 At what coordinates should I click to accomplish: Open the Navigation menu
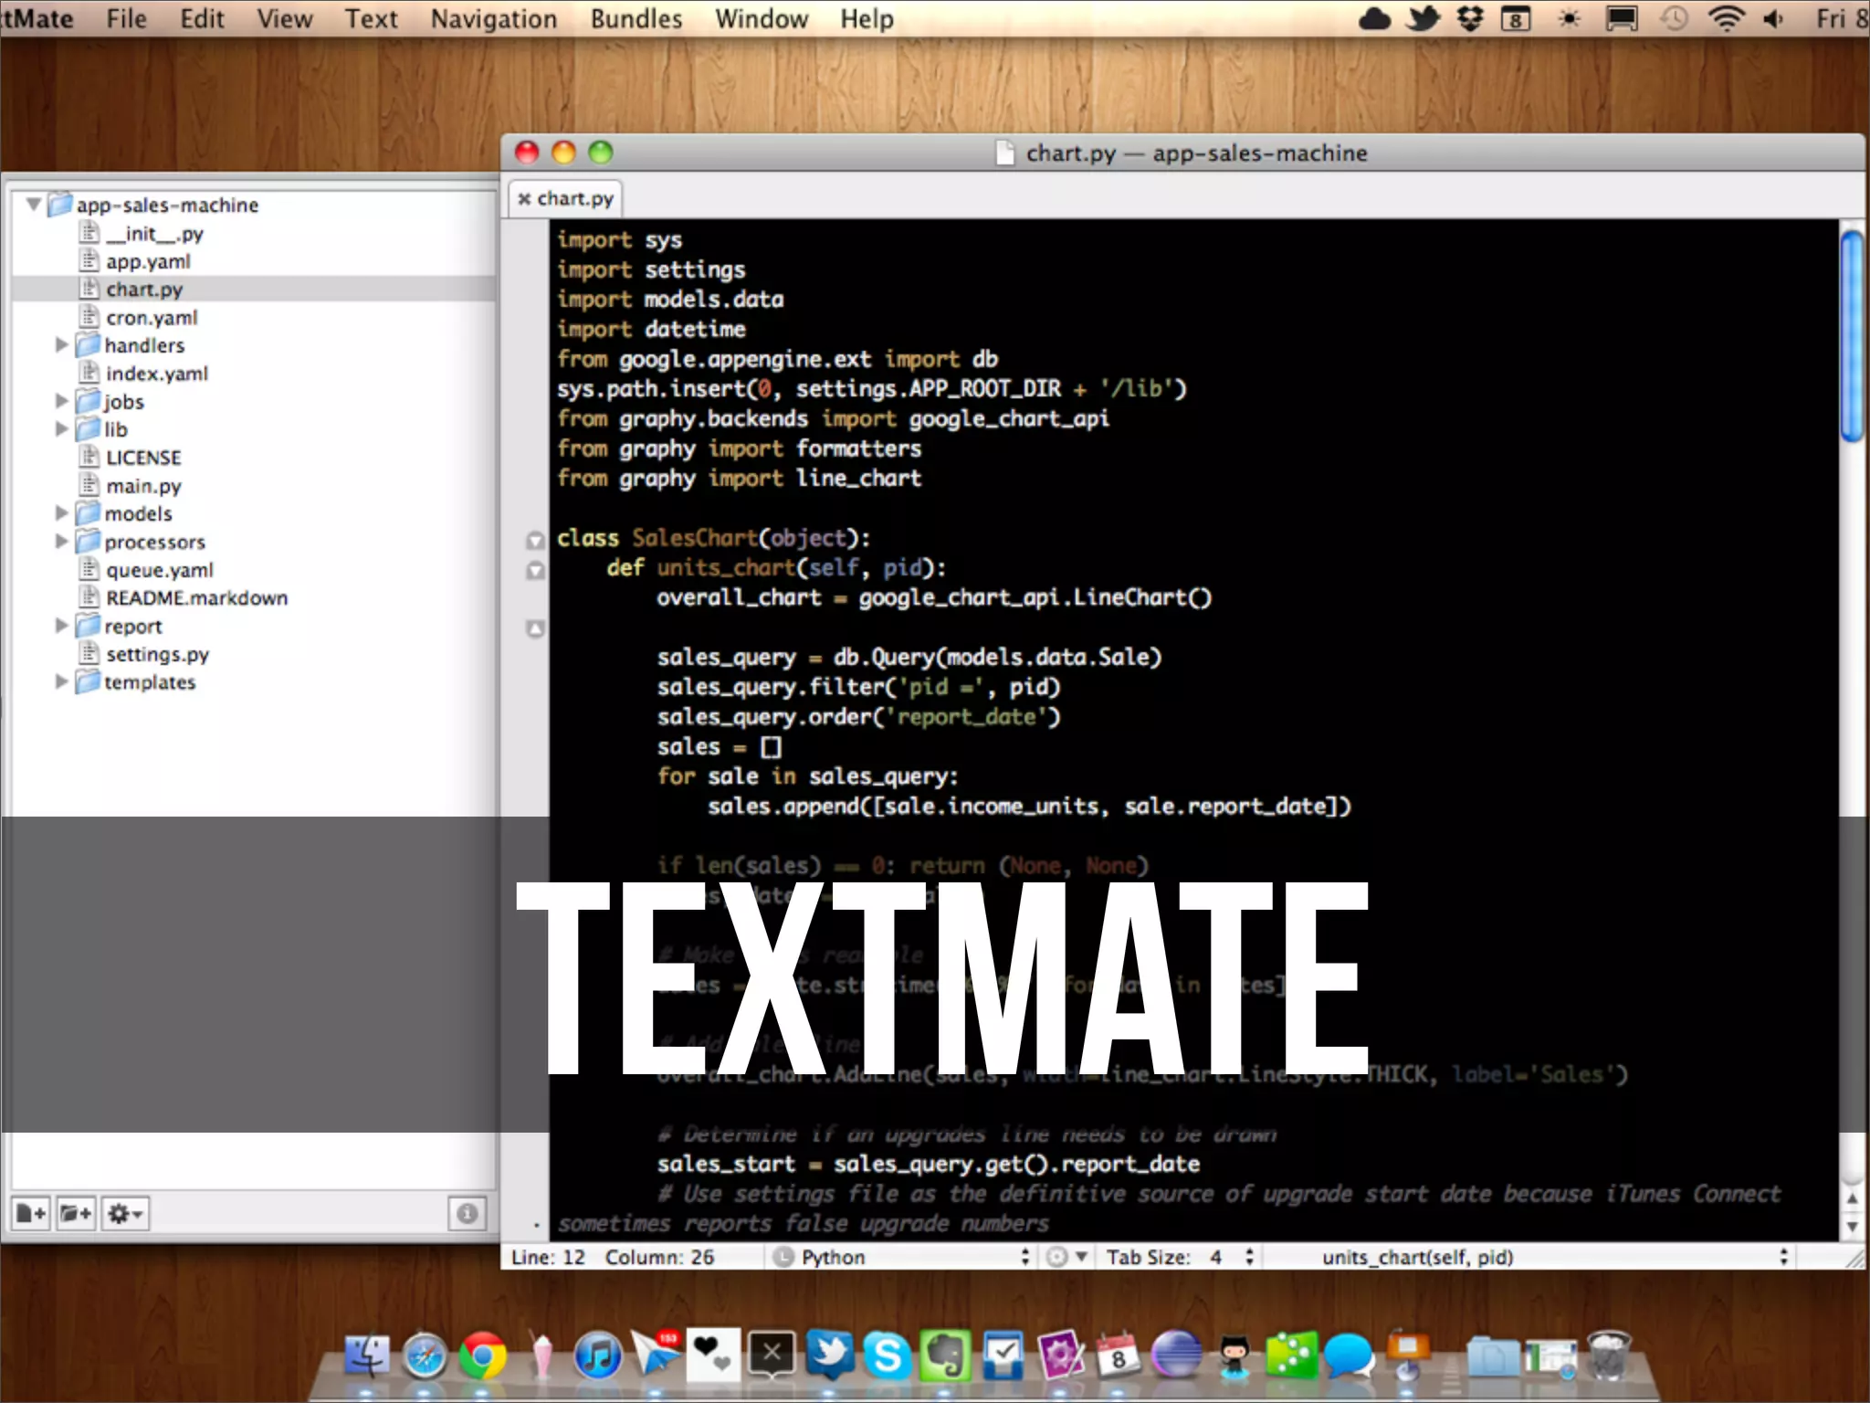494,18
